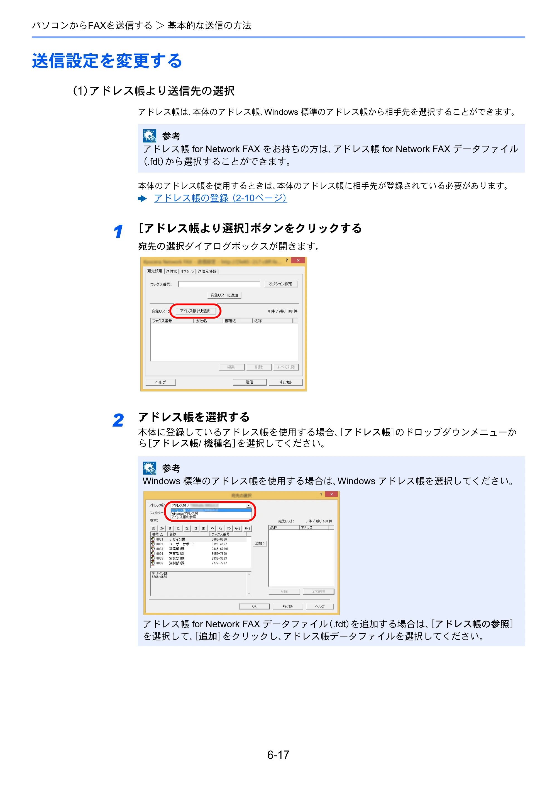Viewport: 557px width, 789px height.
Task: Click the 送信 button
Action: point(250,382)
